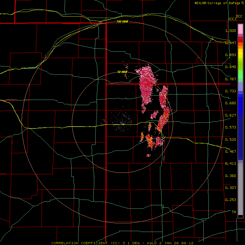245x245 pixels.
Task: Select the 0.680 color scale value
Action: click(231, 103)
